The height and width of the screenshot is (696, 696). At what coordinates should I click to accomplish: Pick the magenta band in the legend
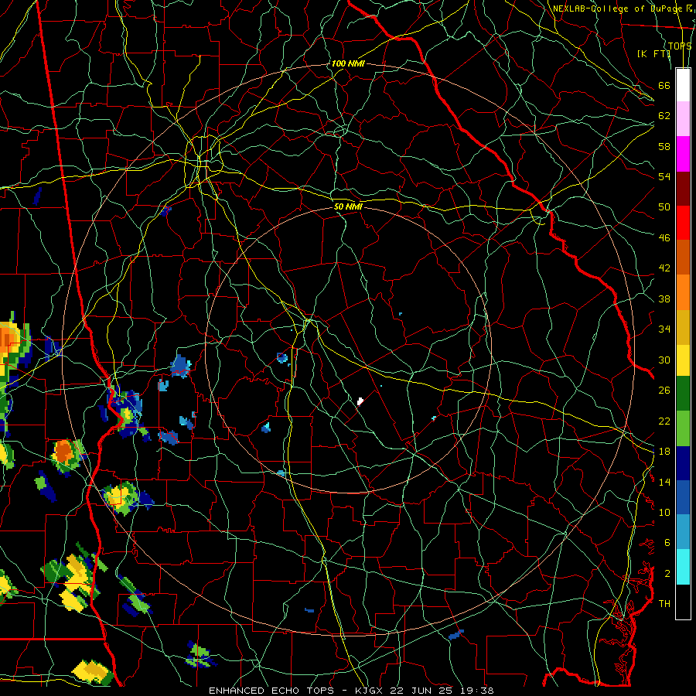point(683,154)
